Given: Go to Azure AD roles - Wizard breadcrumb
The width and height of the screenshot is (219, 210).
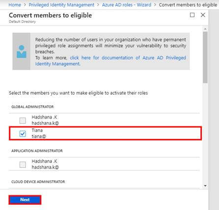Looking at the screenshot, I should [x=127, y=5].
